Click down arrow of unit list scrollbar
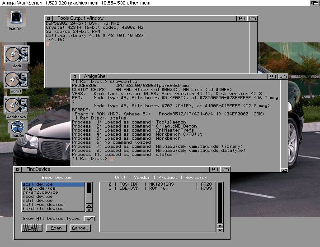This screenshot has height=247, width=320. (220, 230)
